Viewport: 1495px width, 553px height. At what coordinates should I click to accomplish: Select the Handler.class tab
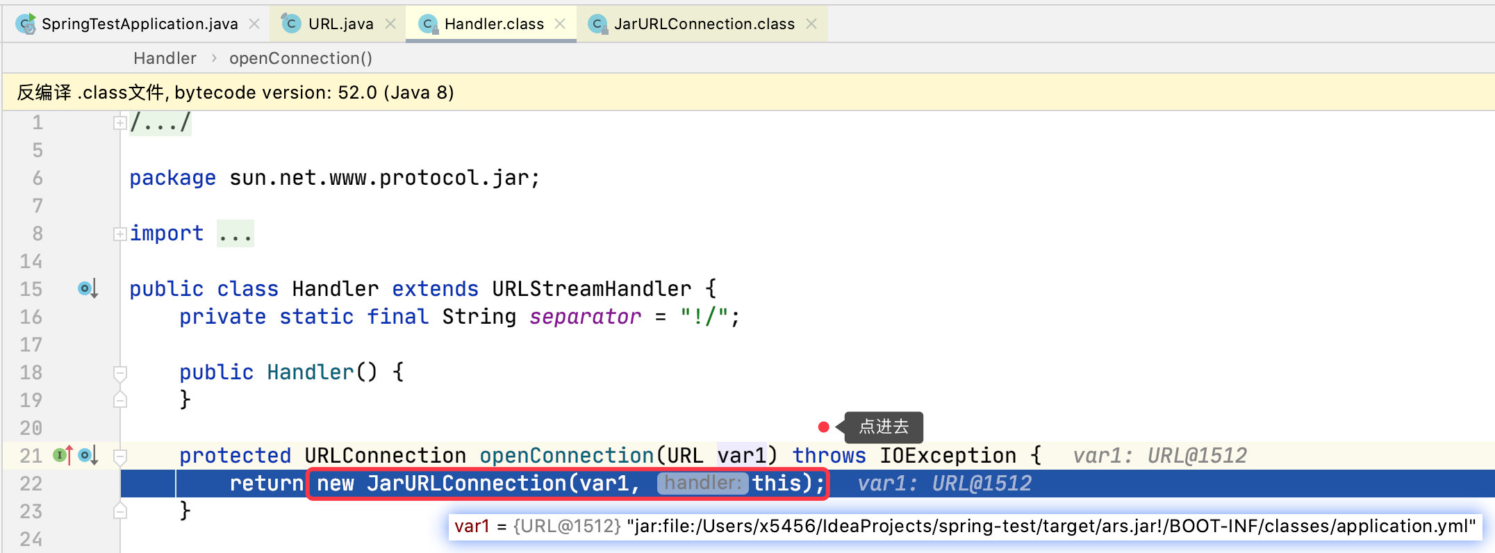[x=494, y=24]
